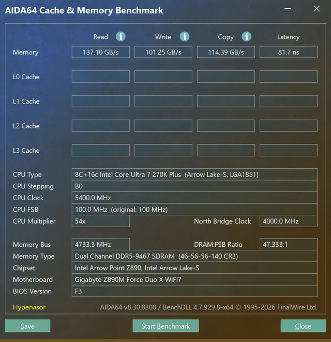Viewport: 331px width, 342px height.
Task: Click the L1 Cache row label
Action: [x=26, y=101]
